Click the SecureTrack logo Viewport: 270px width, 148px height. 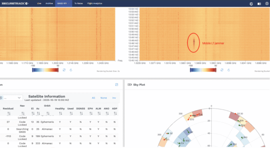pyautogui.click(x=15, y=4)
